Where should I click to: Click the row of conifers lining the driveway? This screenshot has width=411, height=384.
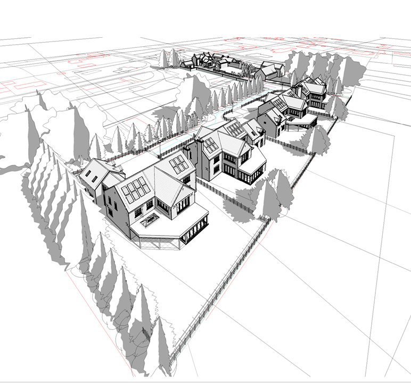tap(213, 101)
